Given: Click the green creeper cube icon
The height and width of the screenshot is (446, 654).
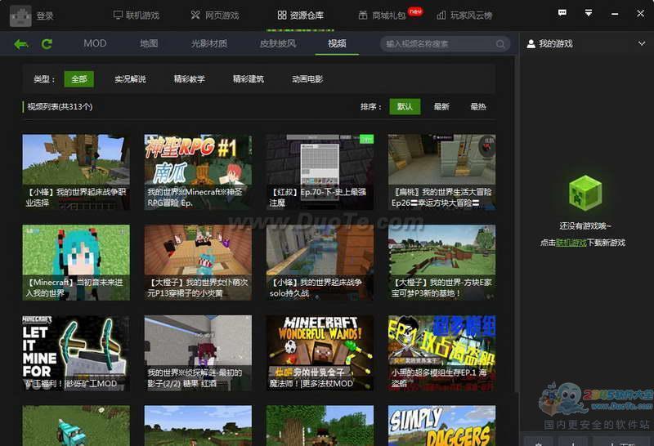Looking at the screenshot, I should (x=585, y=194).
